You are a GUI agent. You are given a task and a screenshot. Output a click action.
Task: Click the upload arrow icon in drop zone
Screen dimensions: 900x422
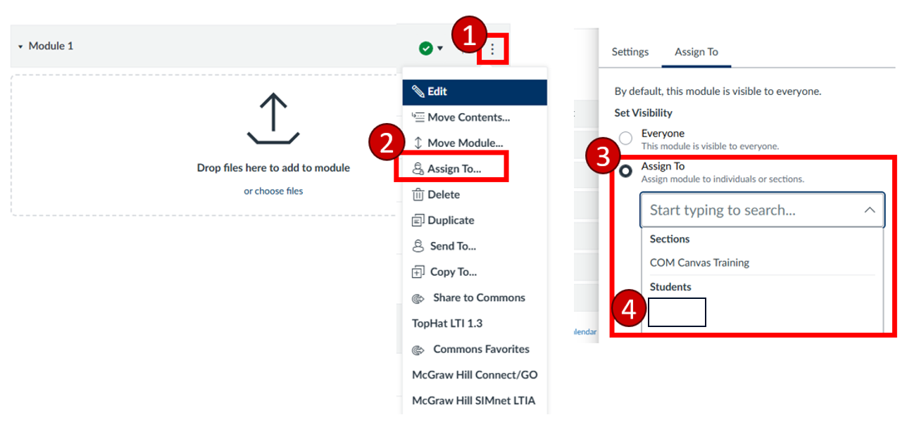tap(273, 118)
